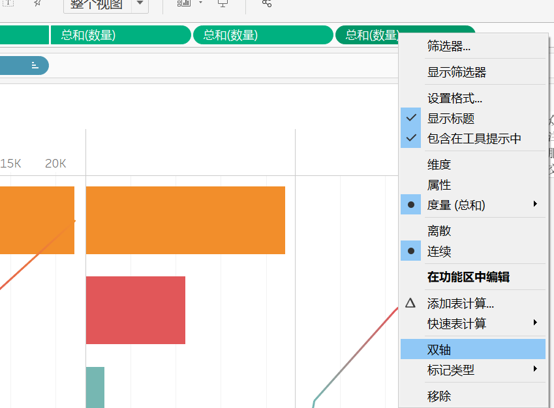The width and height of the screenshot is (554, 408).
Task: Select the red bar in the chart
Action: pos(135,310)
